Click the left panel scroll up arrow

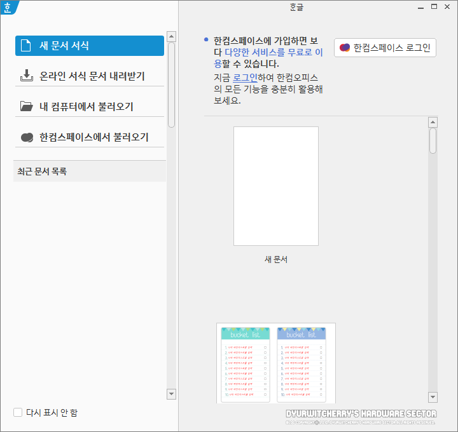point(172,36)
